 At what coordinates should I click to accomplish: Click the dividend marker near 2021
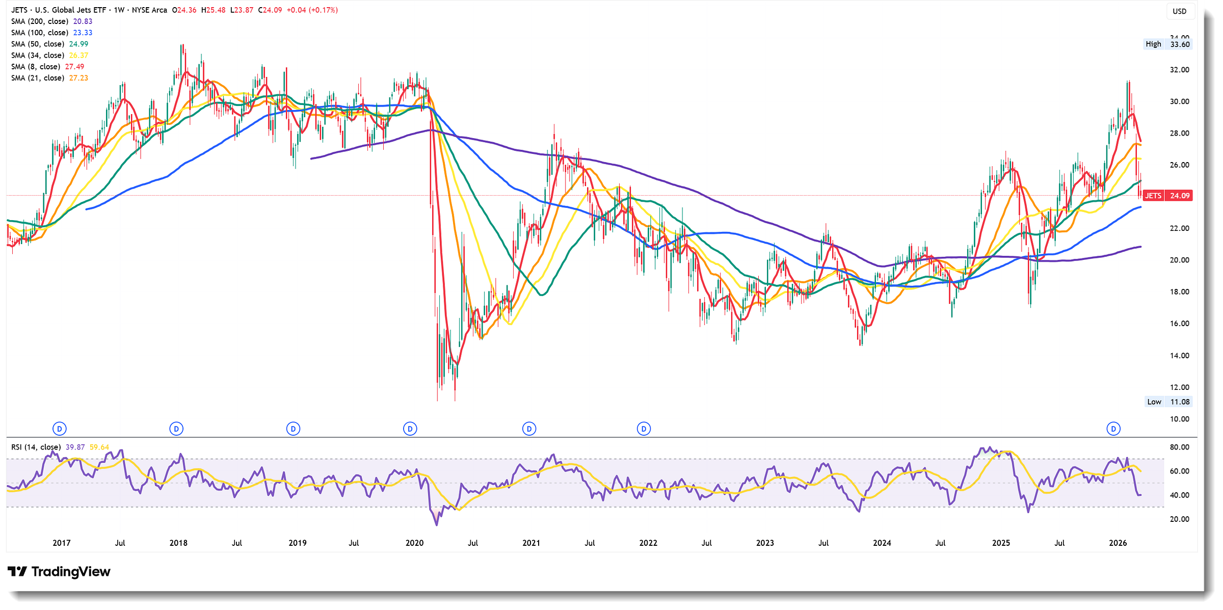coord(529,429)
